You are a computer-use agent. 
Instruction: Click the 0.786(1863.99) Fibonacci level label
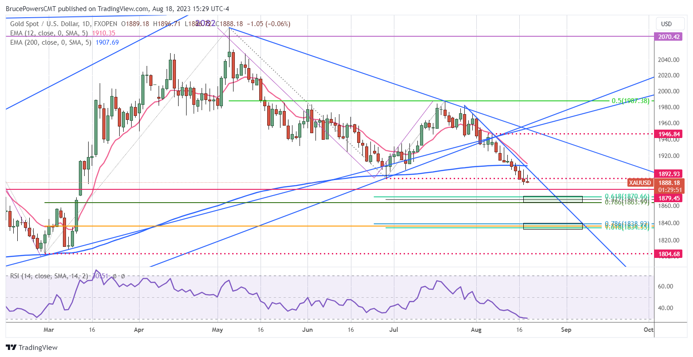pyautogui.click(x=627, y=202)
